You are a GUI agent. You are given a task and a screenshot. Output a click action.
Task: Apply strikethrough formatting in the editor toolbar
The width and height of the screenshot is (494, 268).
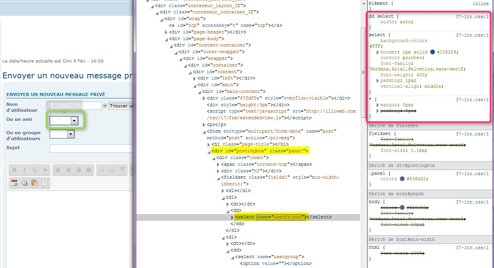(45, 170)
